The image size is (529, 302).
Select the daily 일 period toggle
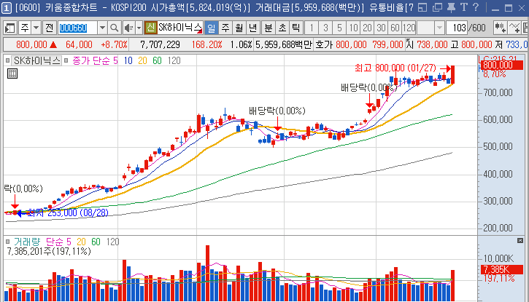(211, 28)
